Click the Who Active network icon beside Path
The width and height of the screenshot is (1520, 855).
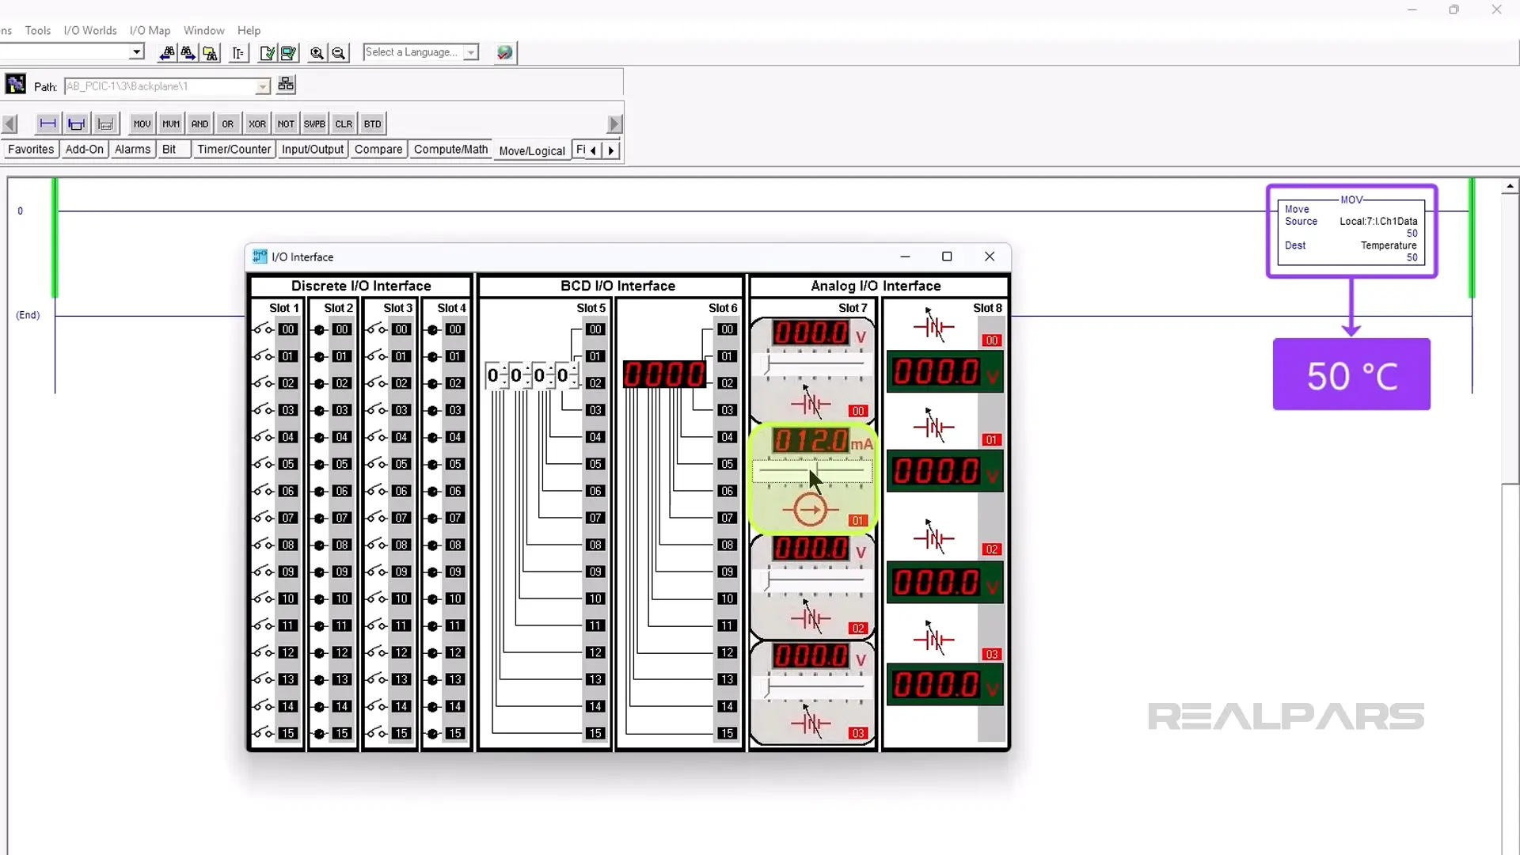pos(286,85)
